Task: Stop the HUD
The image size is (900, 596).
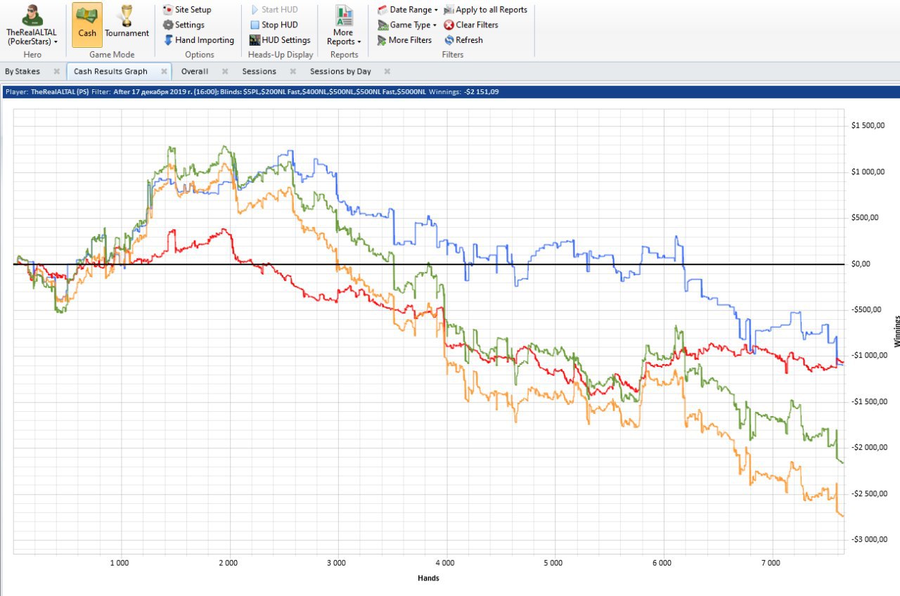Action: (274, 25)
